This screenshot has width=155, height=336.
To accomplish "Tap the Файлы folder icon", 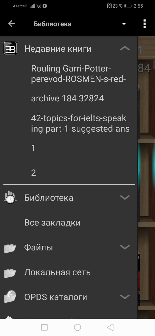I will (x=10, y=248).
